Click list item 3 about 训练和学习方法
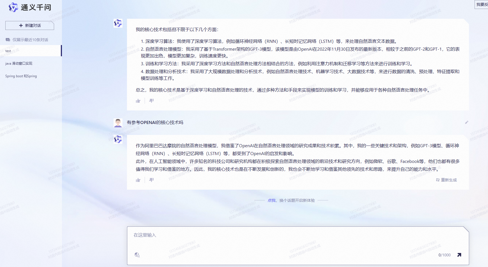 click(277, 64)
